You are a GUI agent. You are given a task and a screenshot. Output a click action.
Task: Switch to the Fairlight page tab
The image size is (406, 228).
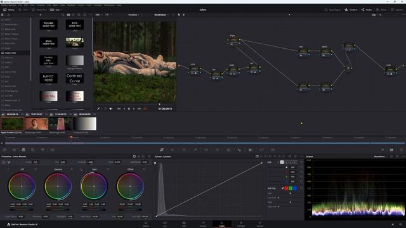point(241,224)
